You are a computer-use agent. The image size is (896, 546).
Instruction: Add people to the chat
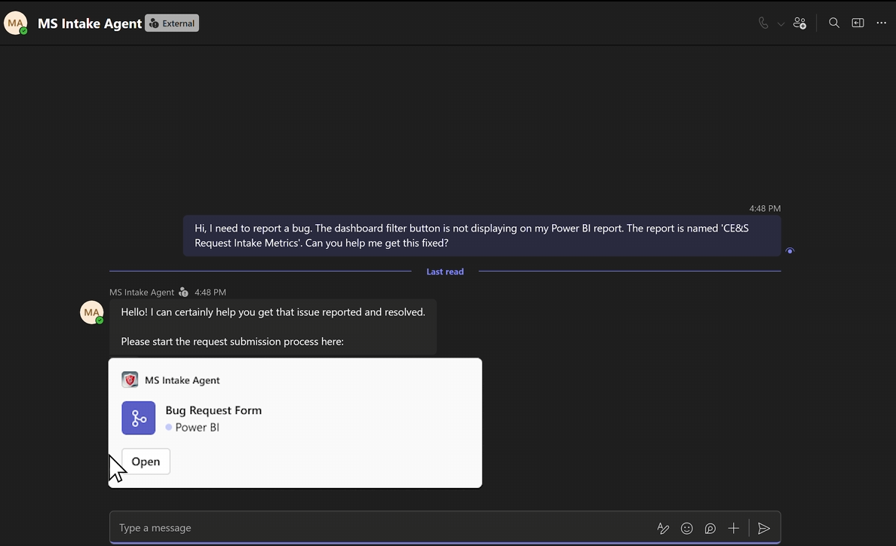(799, 23)
